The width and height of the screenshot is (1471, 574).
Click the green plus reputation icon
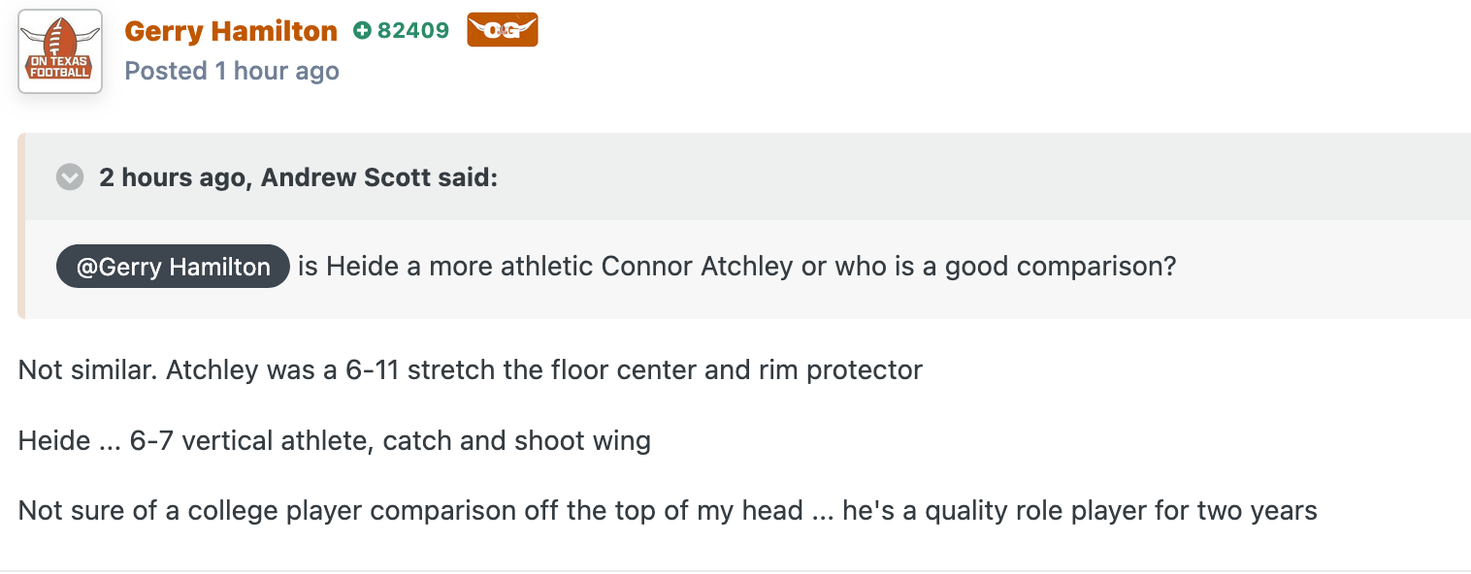(362, 31)
